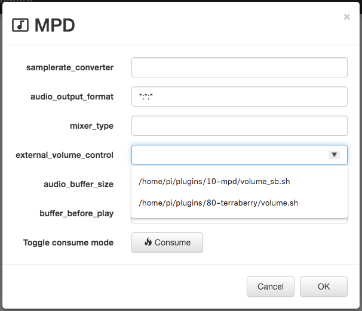Click the audio_output_format label
362x311 pixels.
coord(72,97)
